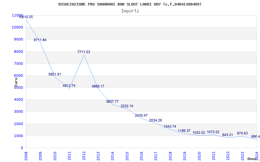Click the x-axis year 2022
Image resolution: width=260 pixels, height=162 pixels.
tap(228, 156)
